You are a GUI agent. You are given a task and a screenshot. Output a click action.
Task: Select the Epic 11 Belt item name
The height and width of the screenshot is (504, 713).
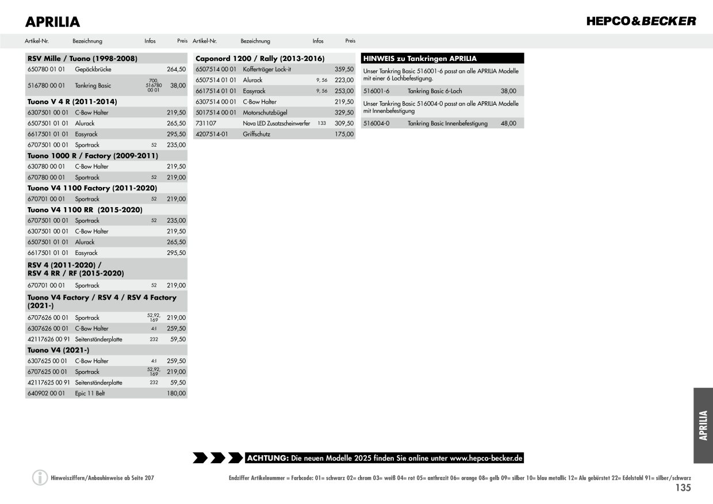pos(90,394)
